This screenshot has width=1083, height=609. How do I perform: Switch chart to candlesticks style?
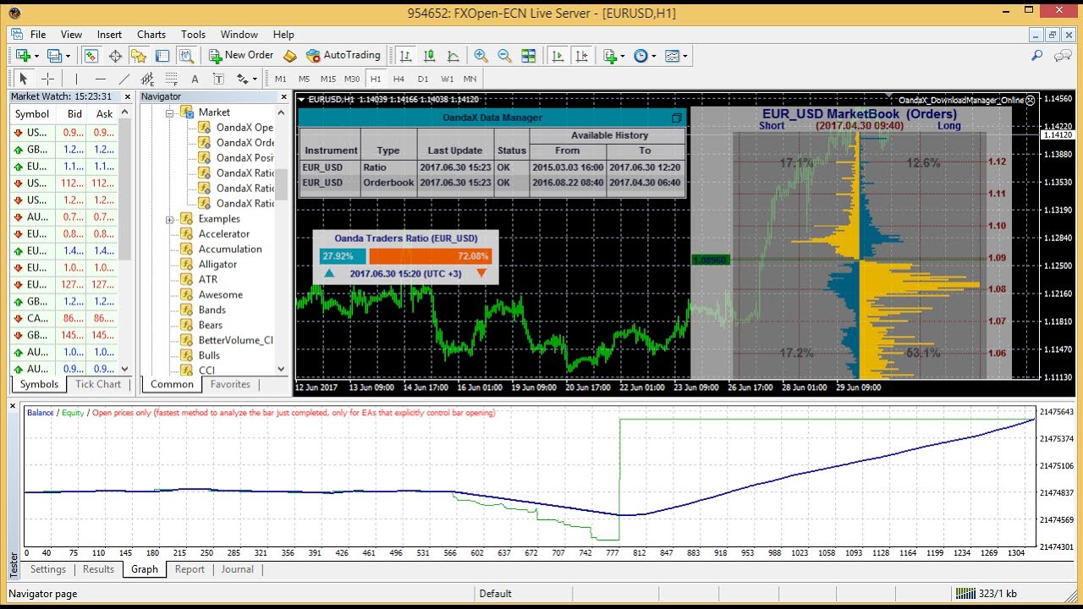(x=430, y=56)
